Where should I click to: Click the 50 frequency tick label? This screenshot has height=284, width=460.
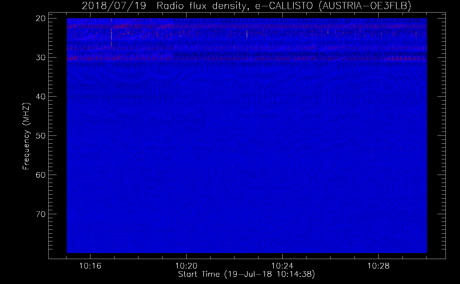click(41, 135)
